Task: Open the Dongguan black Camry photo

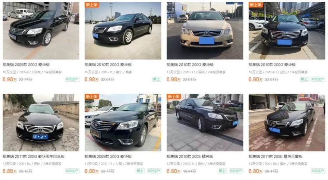Action: pos(123,123)
